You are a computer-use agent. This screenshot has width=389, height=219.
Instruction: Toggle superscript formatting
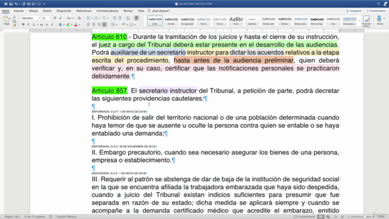pos(52,24)
